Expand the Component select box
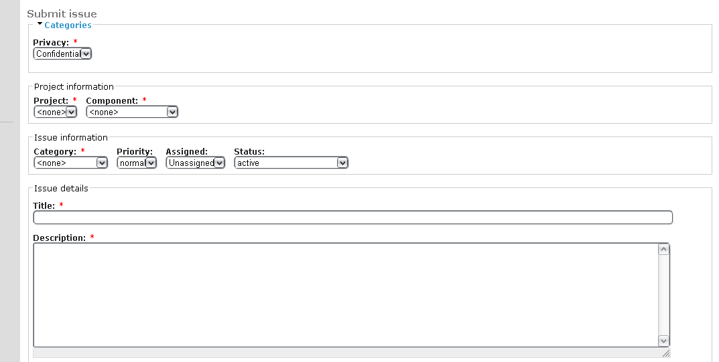 132,112
